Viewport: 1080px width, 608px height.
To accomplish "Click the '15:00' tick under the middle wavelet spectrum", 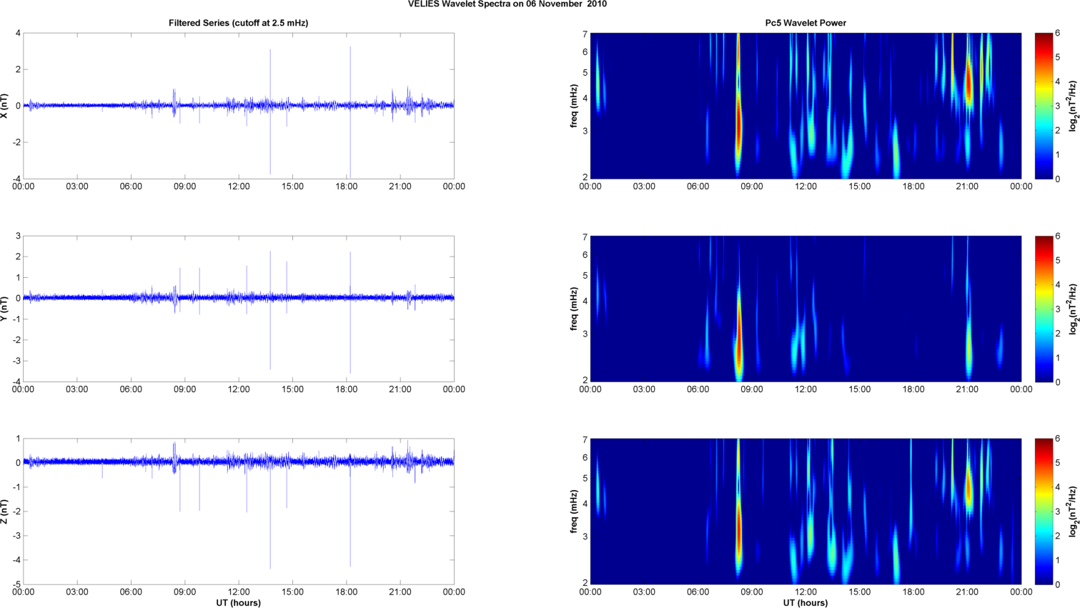I will click(x=860, y=389).
